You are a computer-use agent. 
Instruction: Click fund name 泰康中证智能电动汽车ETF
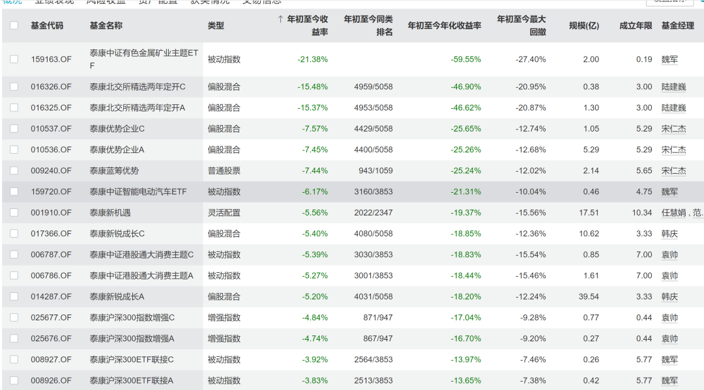pos(138,191)
